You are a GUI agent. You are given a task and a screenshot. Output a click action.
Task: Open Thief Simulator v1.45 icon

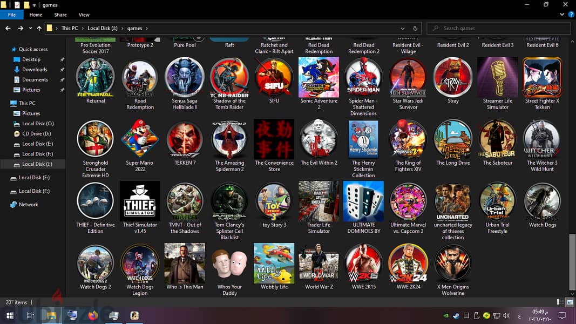(x=140, y=201)
